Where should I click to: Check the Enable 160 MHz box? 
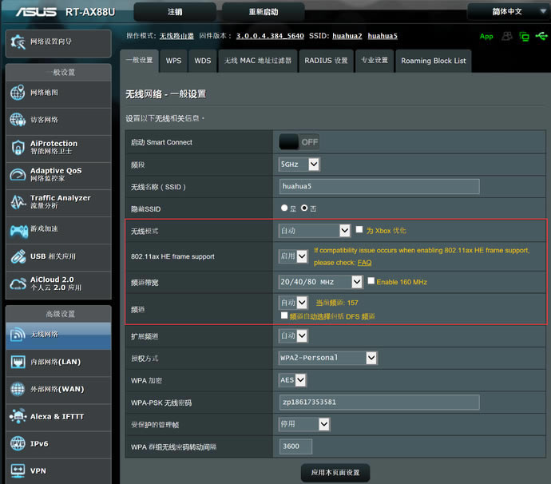click(371, 282)
